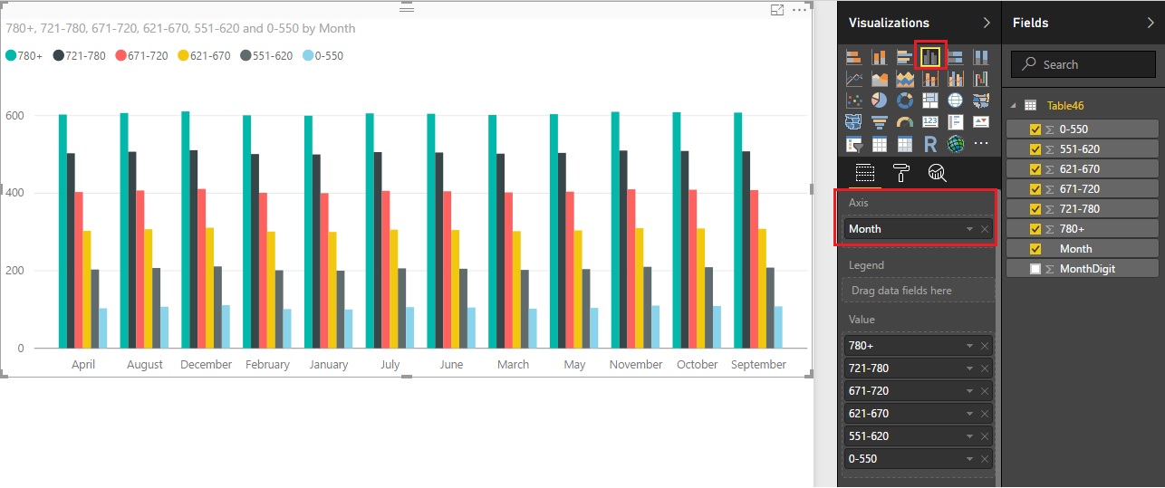
Task: Uncheck the 671-720 field
Action: pos(1035,189)
